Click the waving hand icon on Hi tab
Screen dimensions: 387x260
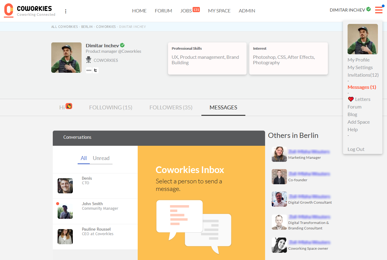point(69,106)
